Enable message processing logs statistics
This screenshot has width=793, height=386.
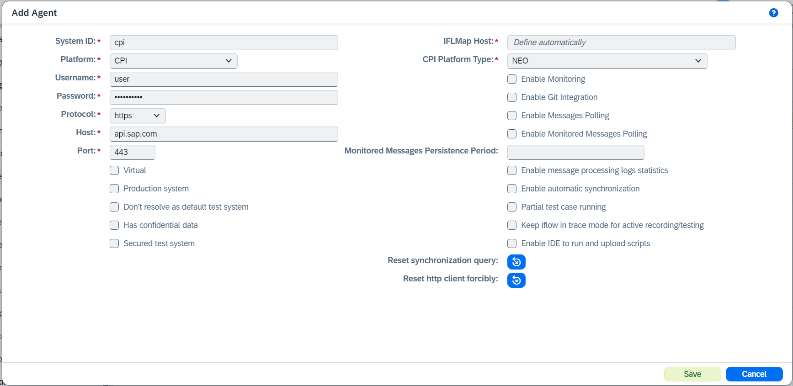tap(512, 170)
